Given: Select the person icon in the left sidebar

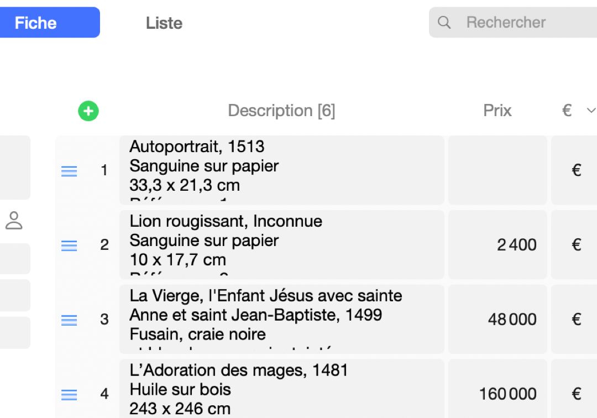Looking at the screenshot, I should [x=15, y=220].
